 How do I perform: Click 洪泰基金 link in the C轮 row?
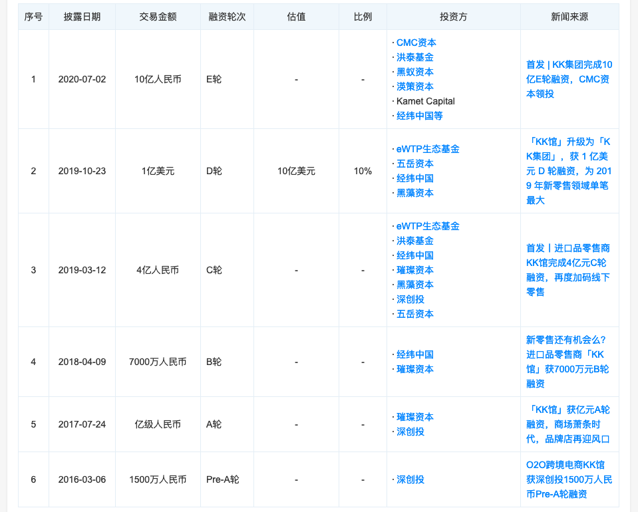pos(414,241)
